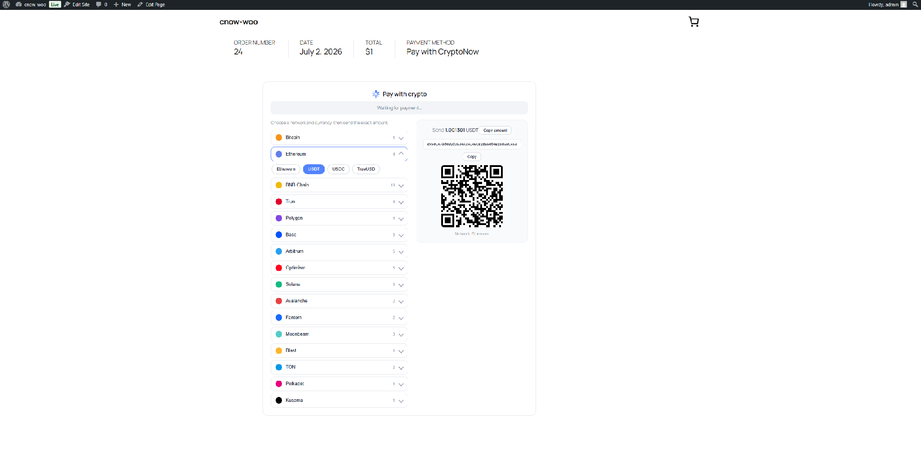The image size is (921, 473).
Task: Click the yellow BNB Chain icon
Action: (x=279, y=185)
